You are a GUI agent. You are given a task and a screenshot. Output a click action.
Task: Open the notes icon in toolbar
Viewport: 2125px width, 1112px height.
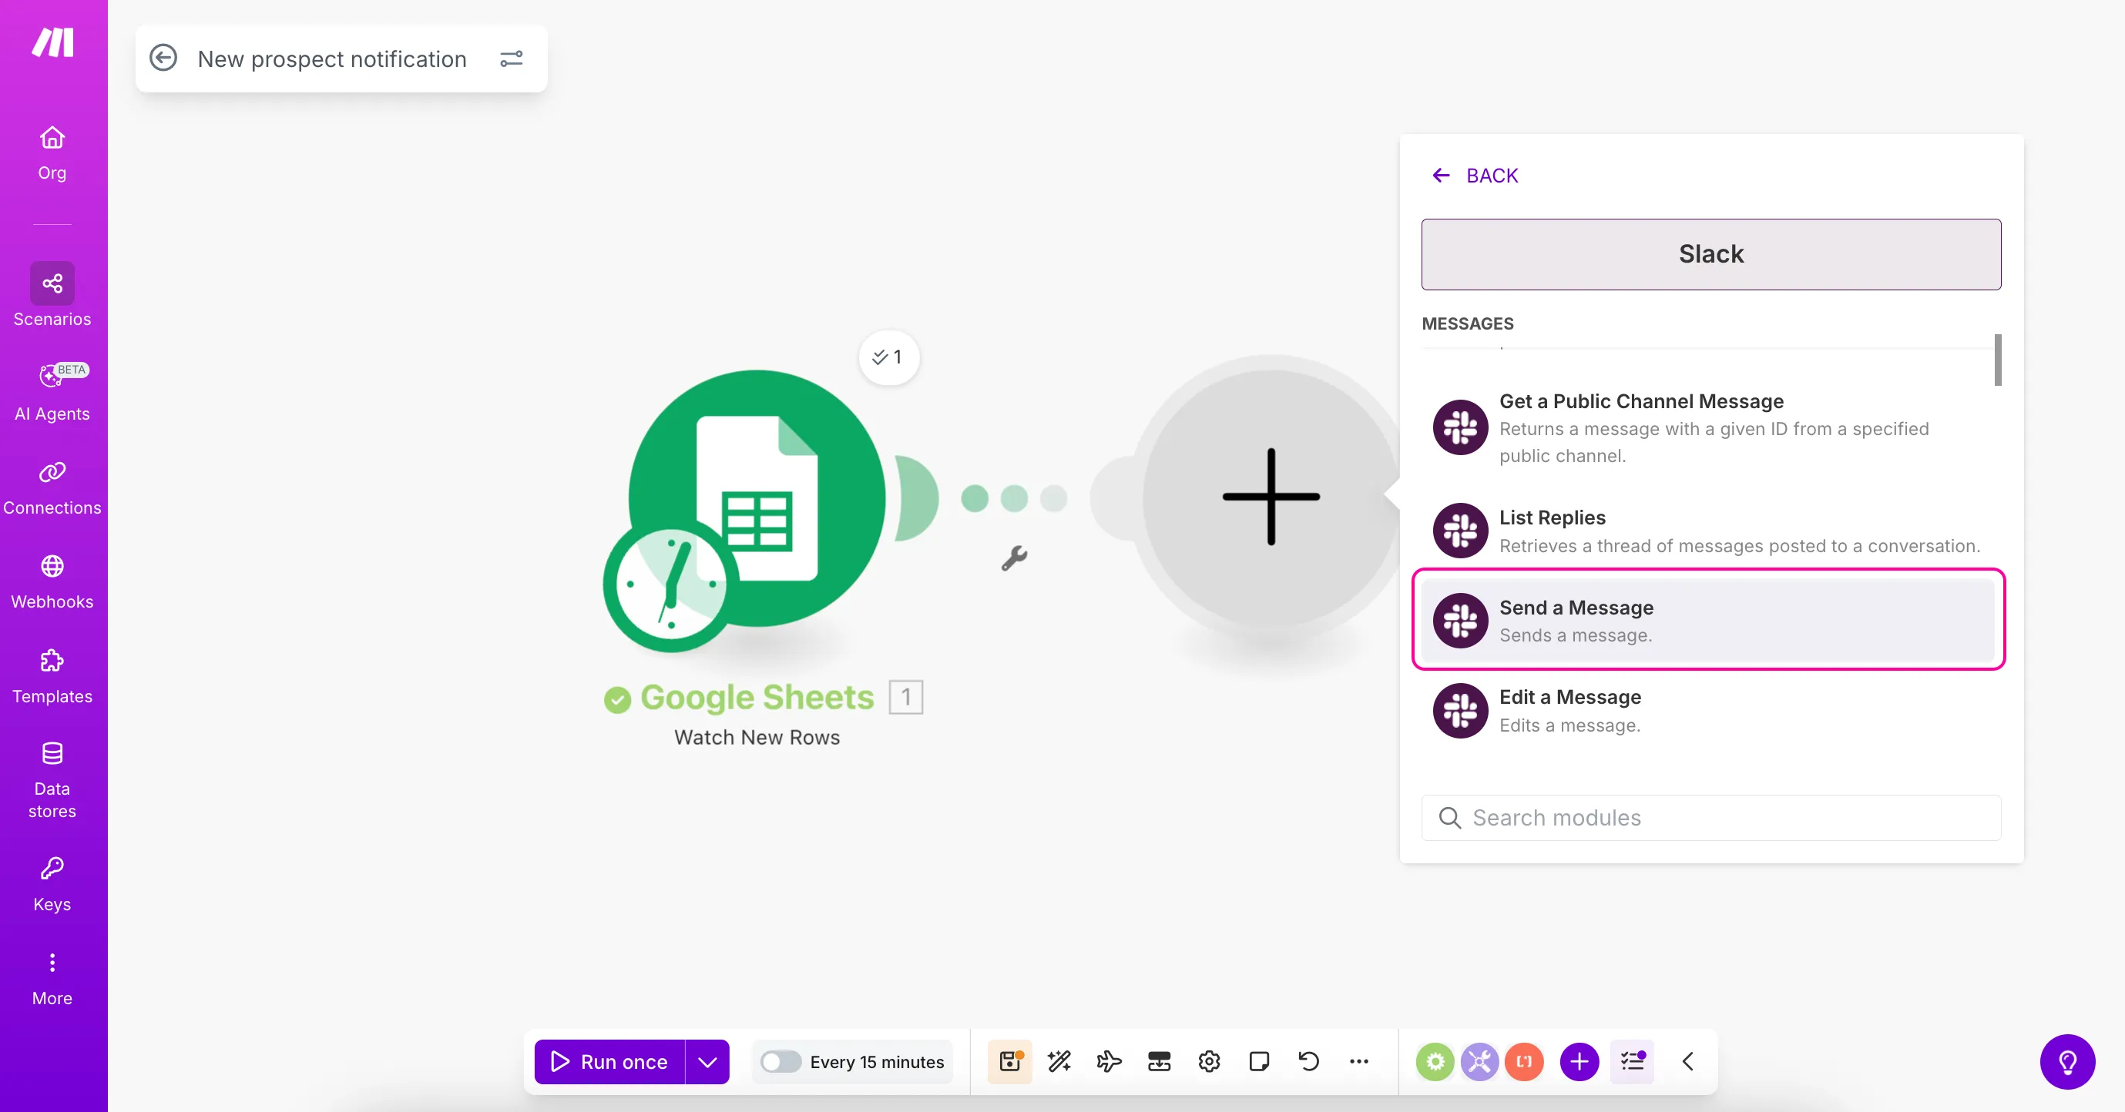click(1259, 1062)
